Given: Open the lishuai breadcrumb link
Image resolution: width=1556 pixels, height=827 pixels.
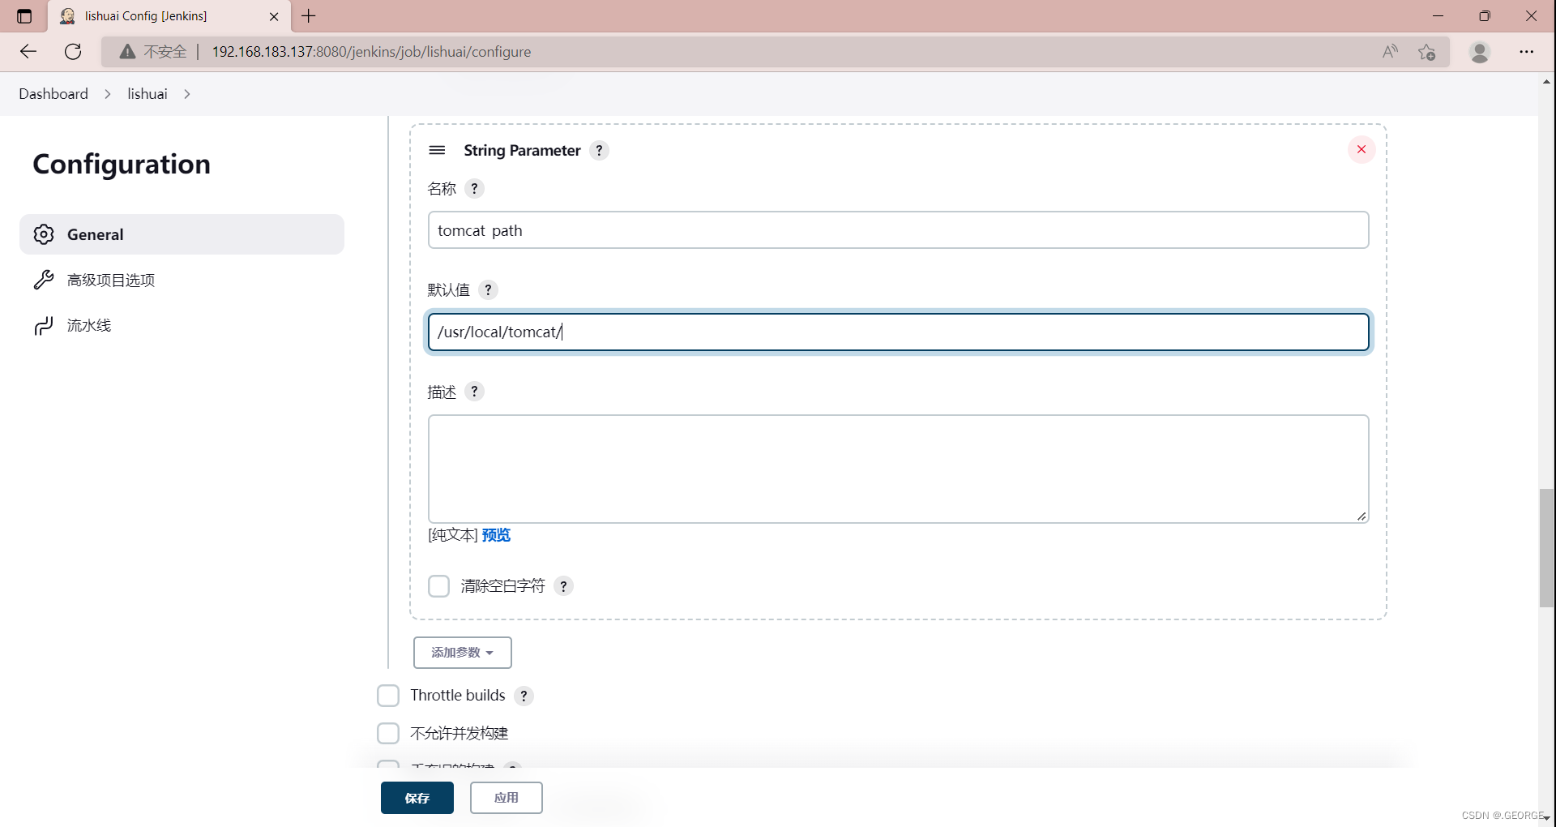Looking at the screenshot, I should coord(147,94).
